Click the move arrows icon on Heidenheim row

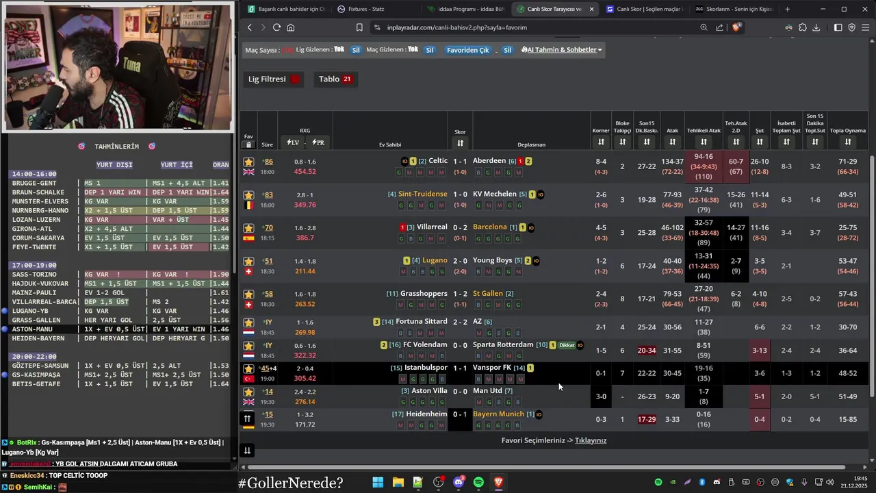pyautogui.click(x=248, y=418)
